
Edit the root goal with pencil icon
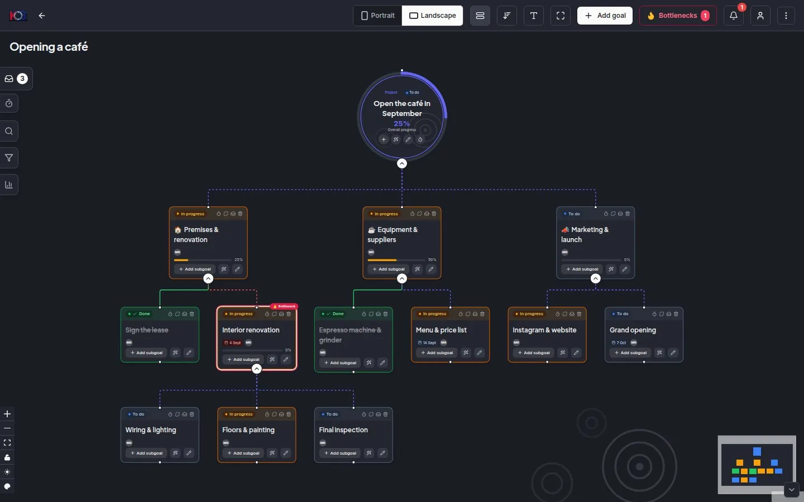408,139
